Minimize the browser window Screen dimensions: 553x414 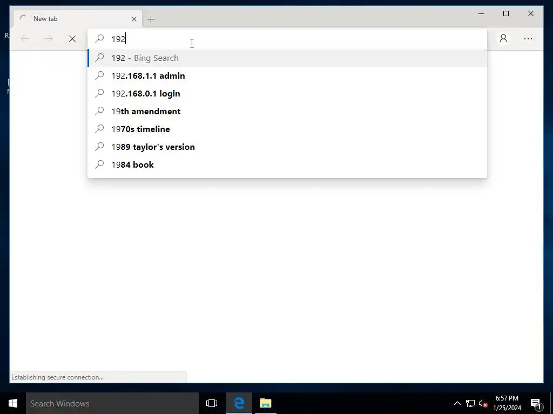481,13
